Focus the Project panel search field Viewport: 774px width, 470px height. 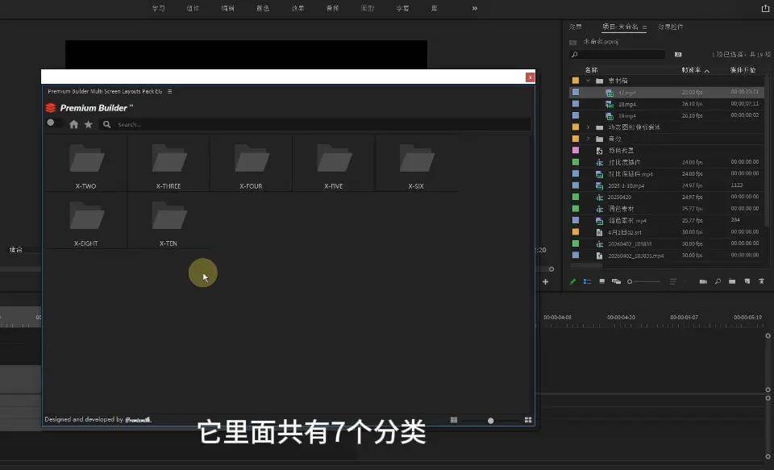(x=617, y=54)
